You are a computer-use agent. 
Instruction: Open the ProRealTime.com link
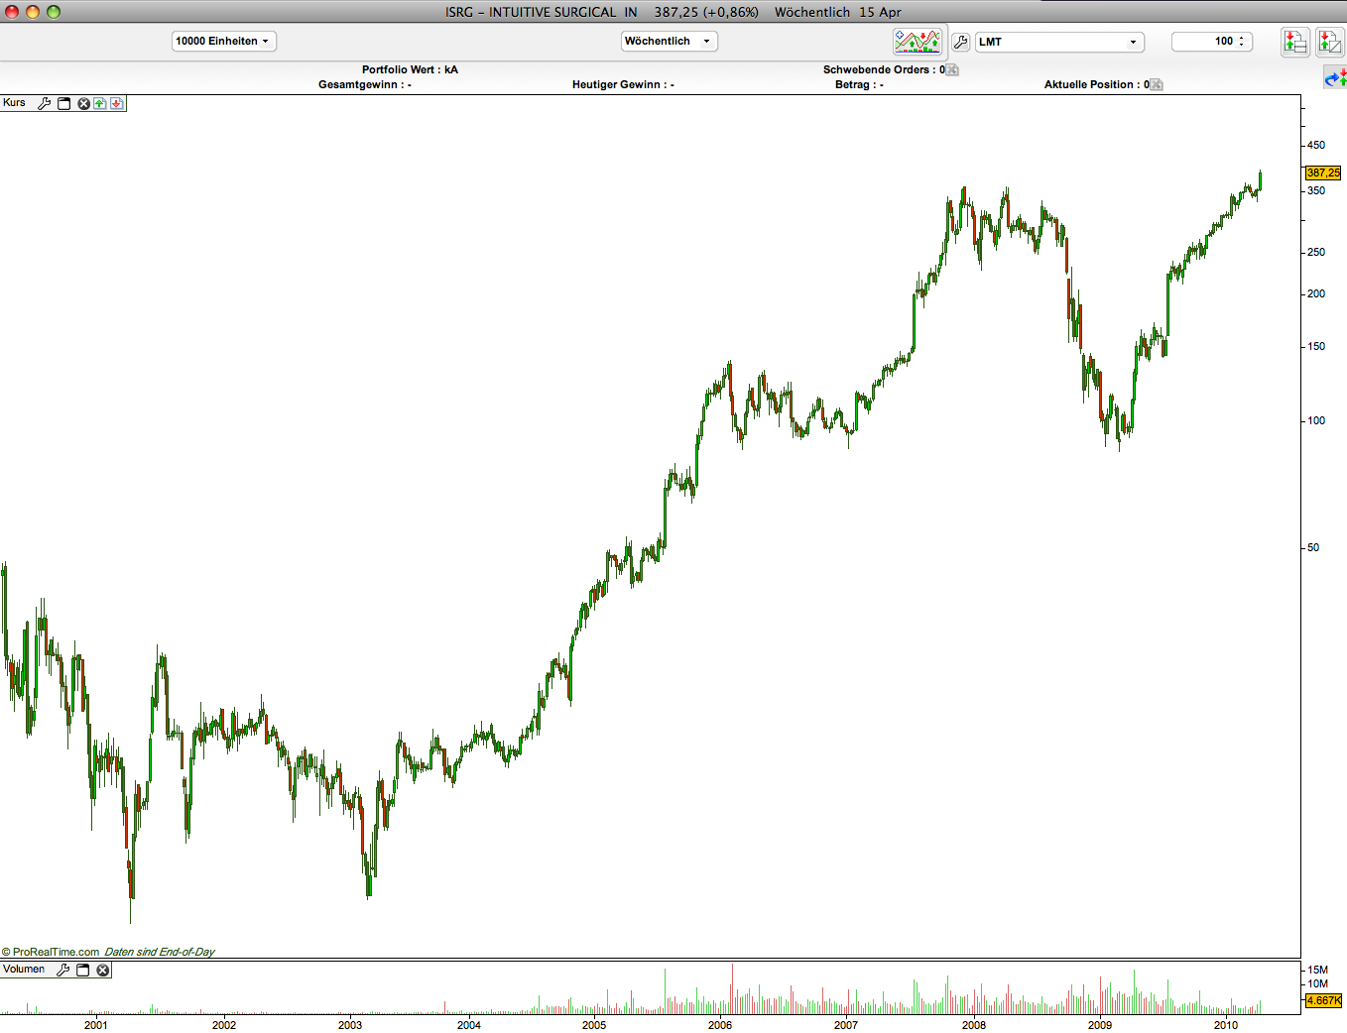click(x=56, y=952)
